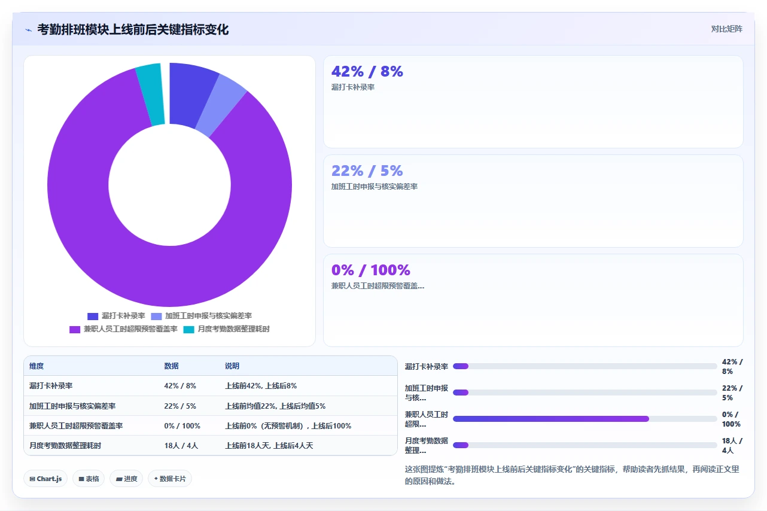Toggle 漏打卡补录率 legend color box
This screenshot has width=767, height=511.
pos(93,316)
